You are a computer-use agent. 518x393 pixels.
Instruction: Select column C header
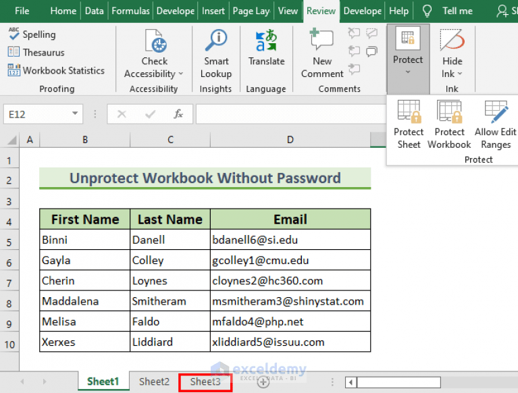pos(170,140)
